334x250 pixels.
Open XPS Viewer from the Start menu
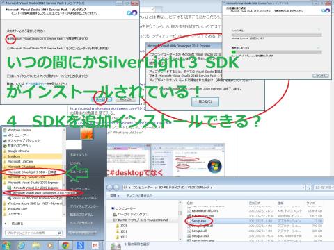17,135
